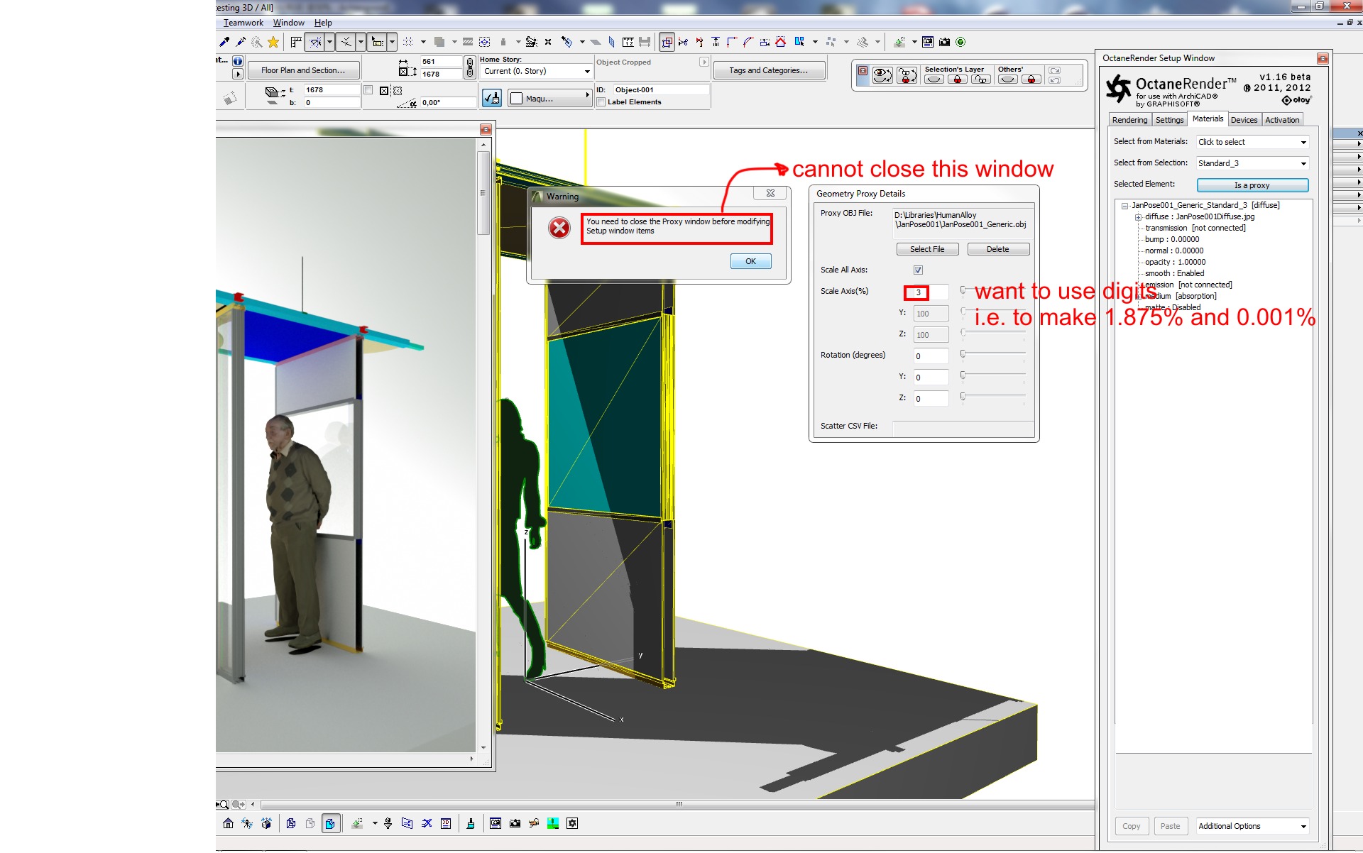Click OK in the Warning dialog
The width and height of the screenshot is (1363, 853).
tap(750, 262)
